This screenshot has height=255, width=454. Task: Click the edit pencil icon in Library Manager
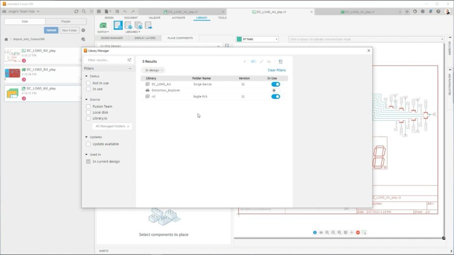tap(262, 62)
